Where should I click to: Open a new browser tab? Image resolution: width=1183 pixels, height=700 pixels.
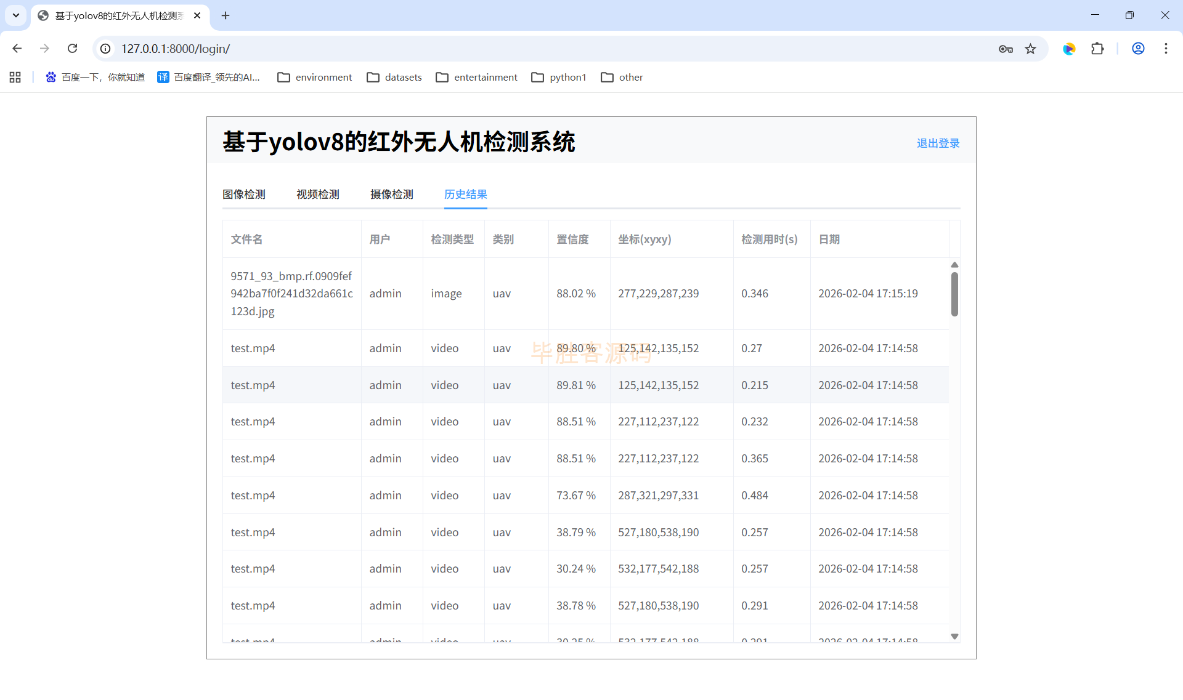(x=226, y=15)
